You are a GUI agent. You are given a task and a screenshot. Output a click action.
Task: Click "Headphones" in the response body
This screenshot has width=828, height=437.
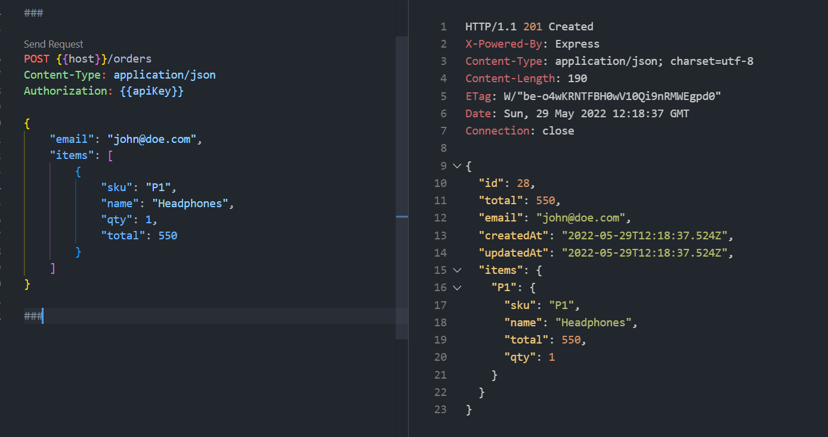[x=594, y=322]
